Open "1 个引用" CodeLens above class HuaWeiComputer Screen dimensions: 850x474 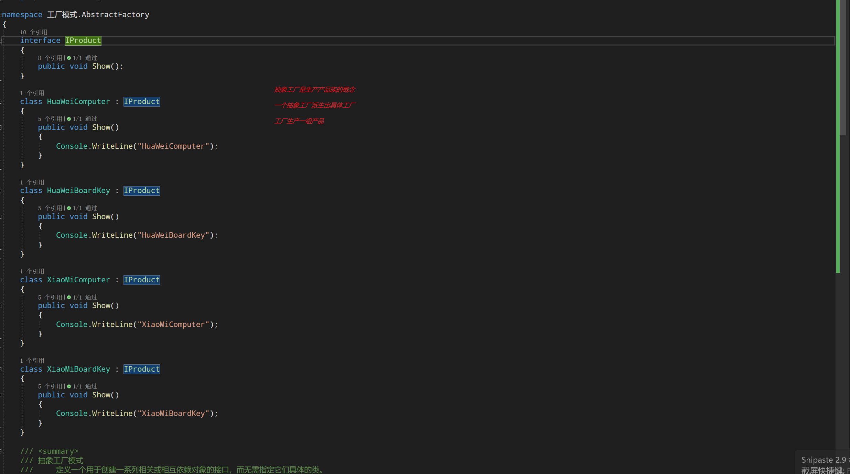[32, 93]
